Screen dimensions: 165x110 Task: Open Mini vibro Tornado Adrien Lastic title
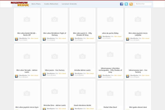27,71
